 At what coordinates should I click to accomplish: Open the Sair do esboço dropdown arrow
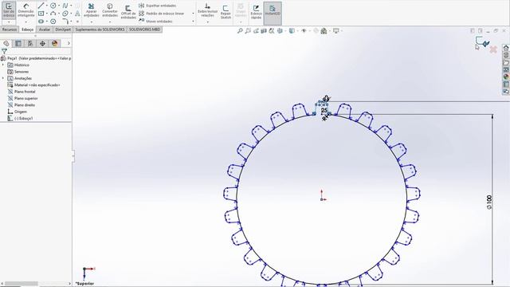pos(9,22)
